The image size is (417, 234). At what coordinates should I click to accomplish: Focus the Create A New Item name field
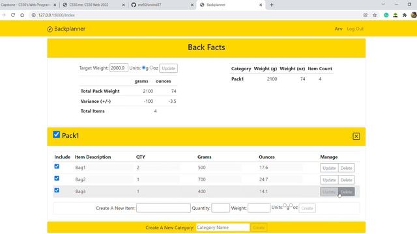164,208
